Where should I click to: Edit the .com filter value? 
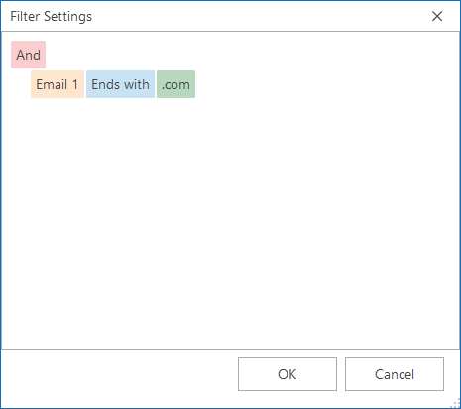pos(175,84)
